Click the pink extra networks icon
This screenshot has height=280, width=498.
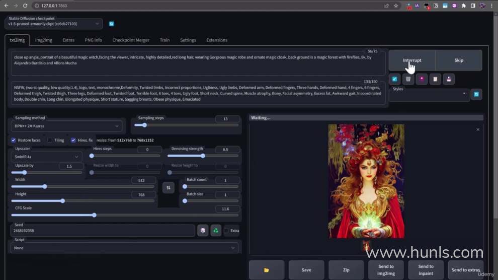click(x=422, y=79)
